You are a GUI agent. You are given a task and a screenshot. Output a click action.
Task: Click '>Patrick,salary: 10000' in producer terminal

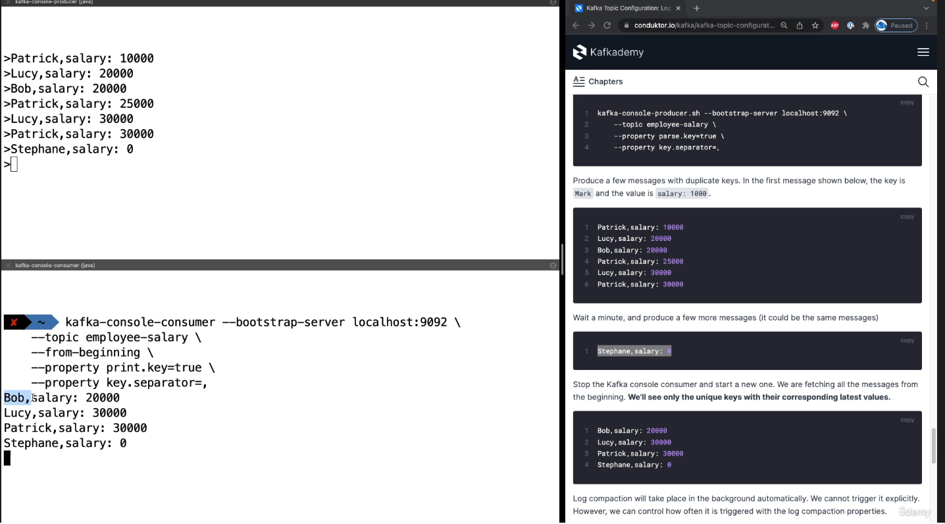click(79, 59)
